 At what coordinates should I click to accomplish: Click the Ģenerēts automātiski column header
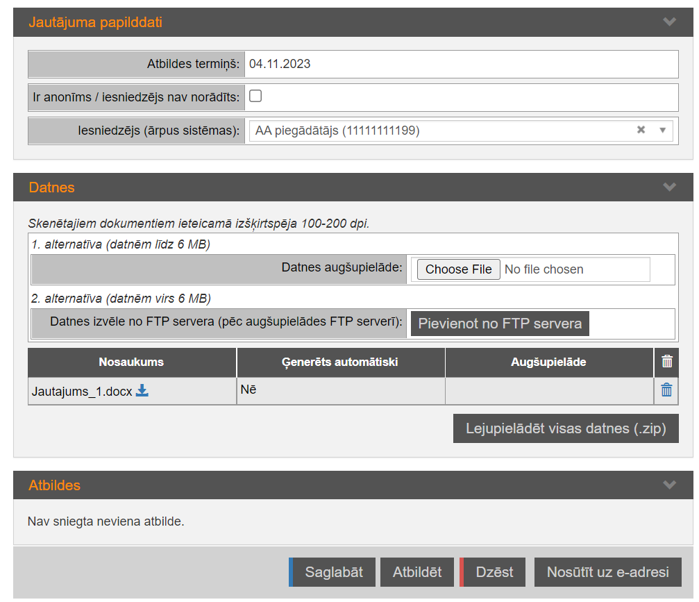[x=340, y=362]
